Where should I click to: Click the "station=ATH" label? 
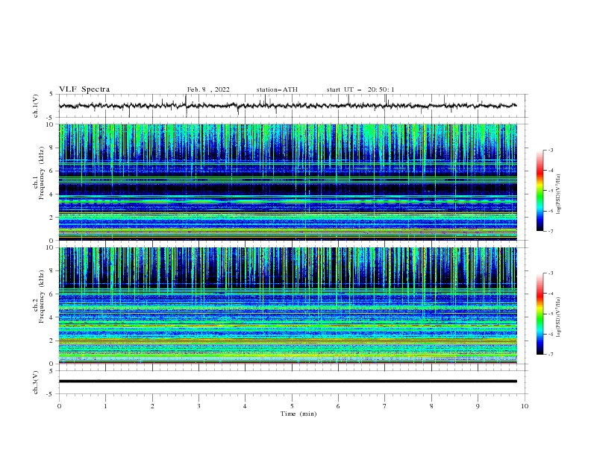point(277,89)
